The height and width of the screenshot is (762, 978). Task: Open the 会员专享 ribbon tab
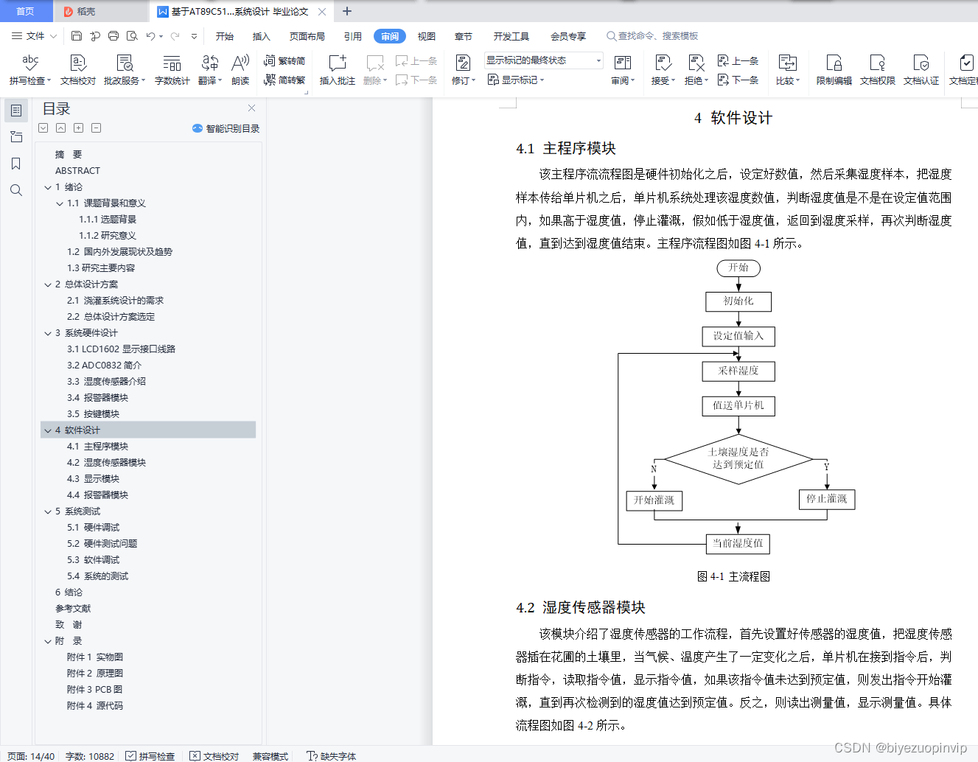pyautogui.click(x=568, y=36)
